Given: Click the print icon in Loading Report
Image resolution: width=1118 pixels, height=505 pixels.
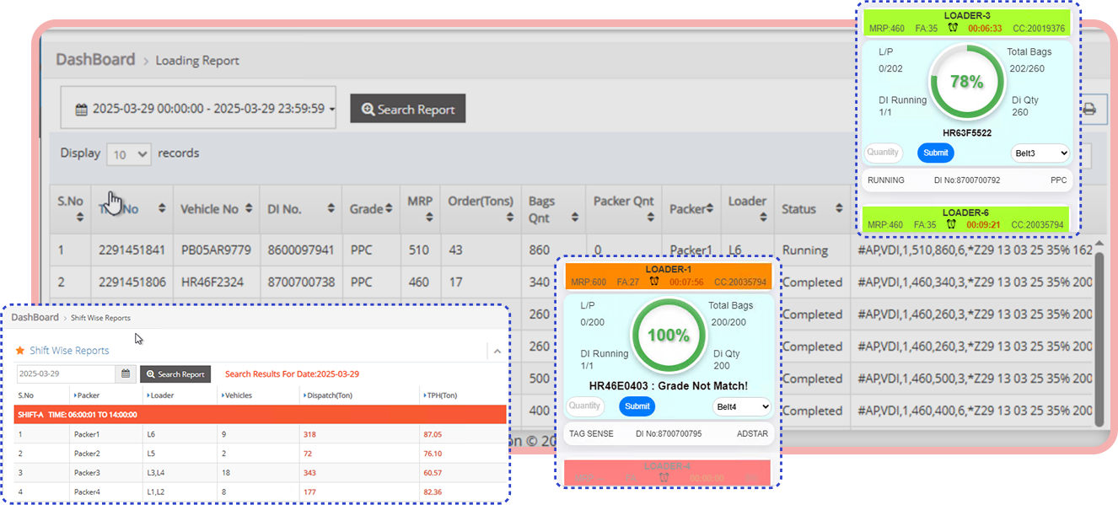Looking at the screenshot, I should (x=1089, y=110).
